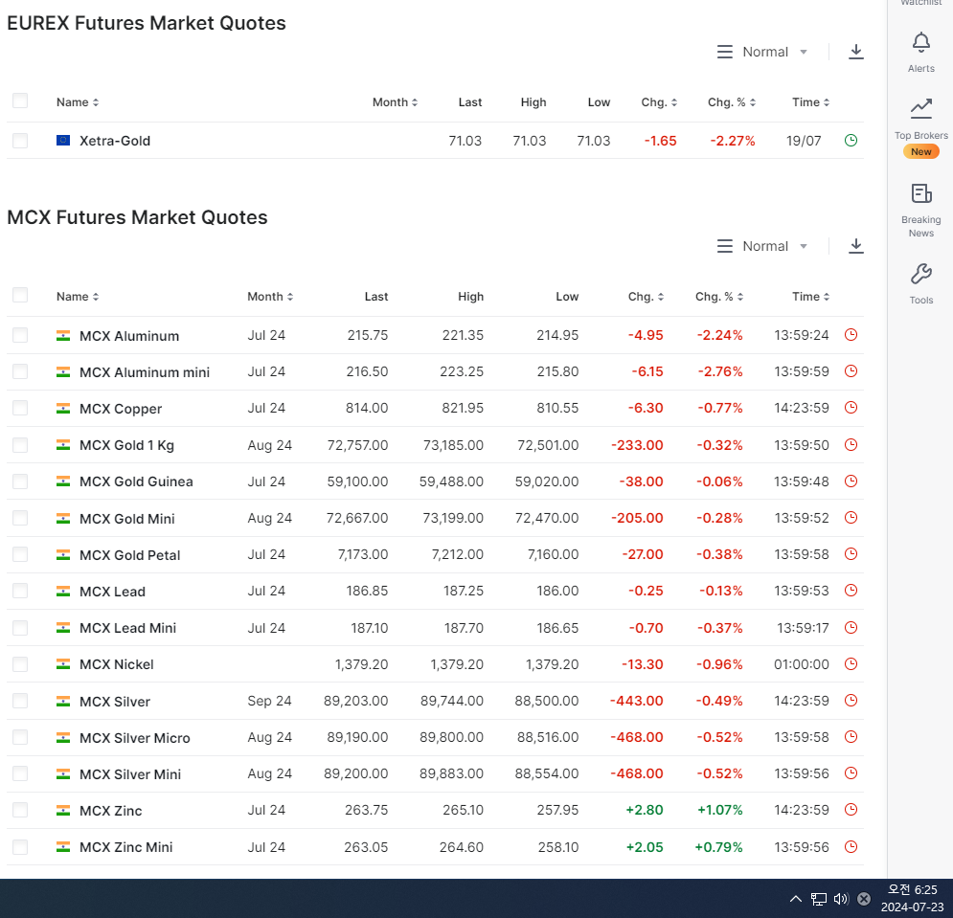The image size is (953, 918).
Task: Download the EUREX futures table
Action: tap(855, 52)
